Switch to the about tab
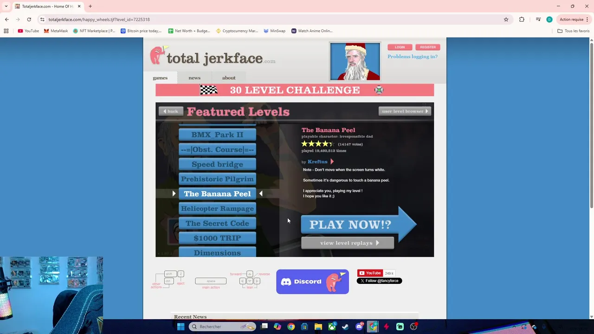Screen dimensions: 594x334 229,77
